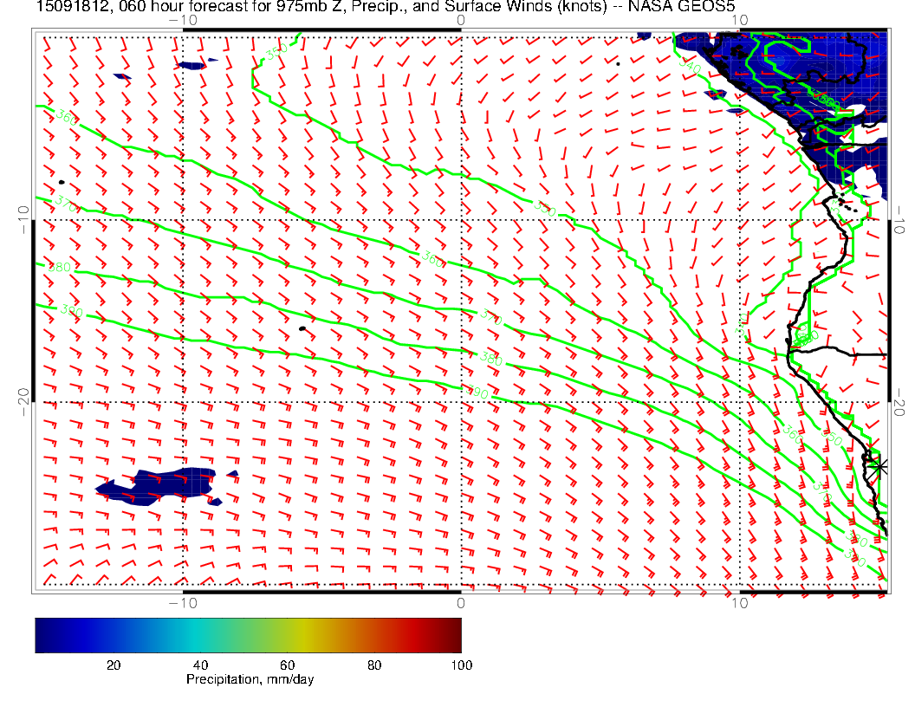
Task: Pick the cyan section of the precipitation colorbar
Action: 199,634
